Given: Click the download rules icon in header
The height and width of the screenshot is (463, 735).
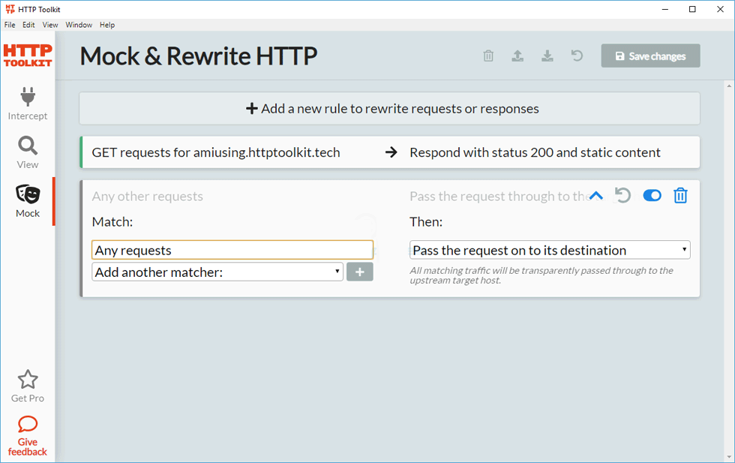Looking at the screenshot, I should [547, 56].
